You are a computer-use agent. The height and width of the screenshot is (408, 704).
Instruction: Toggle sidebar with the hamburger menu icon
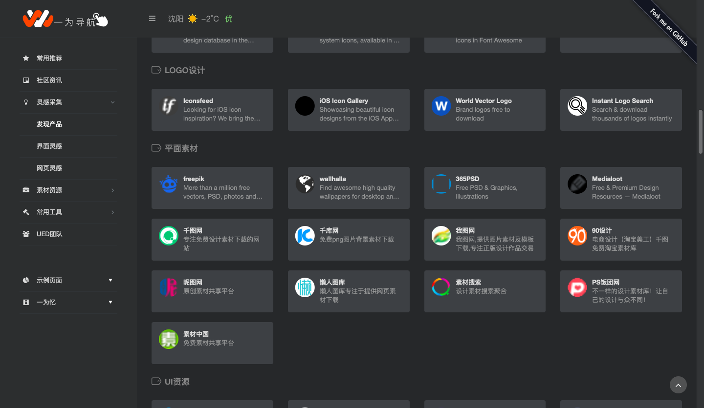pyautogui.click(x=152, y=19)
